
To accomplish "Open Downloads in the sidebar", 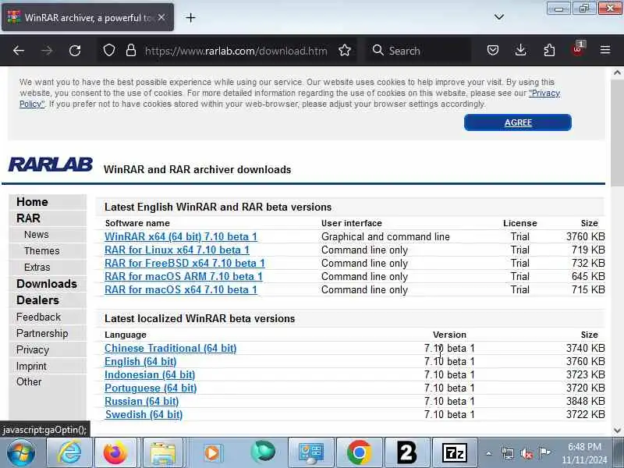I will tap(47, 284).
